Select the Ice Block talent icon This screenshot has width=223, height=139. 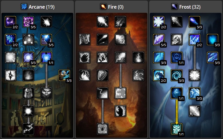click(176, 93)
